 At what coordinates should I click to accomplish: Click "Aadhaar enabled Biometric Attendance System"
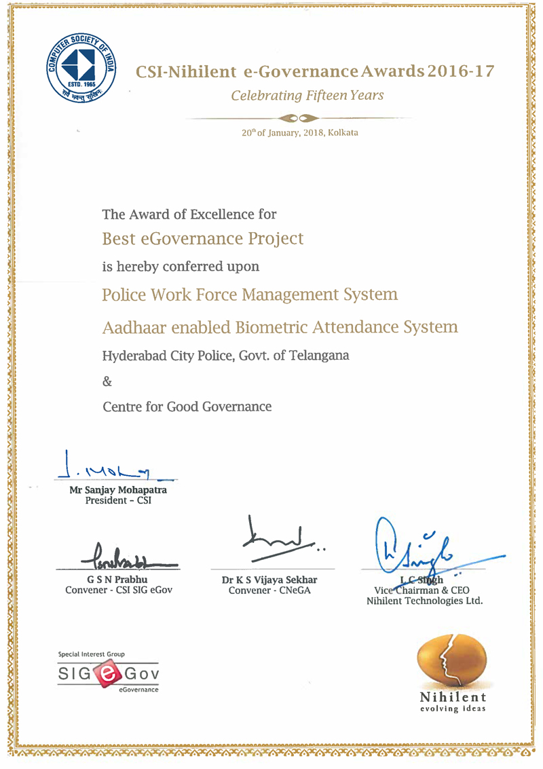[280, 327]
